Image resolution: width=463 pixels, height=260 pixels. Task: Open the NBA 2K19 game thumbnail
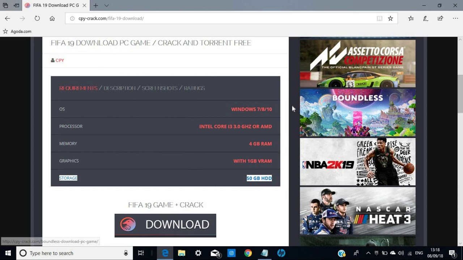358,162
